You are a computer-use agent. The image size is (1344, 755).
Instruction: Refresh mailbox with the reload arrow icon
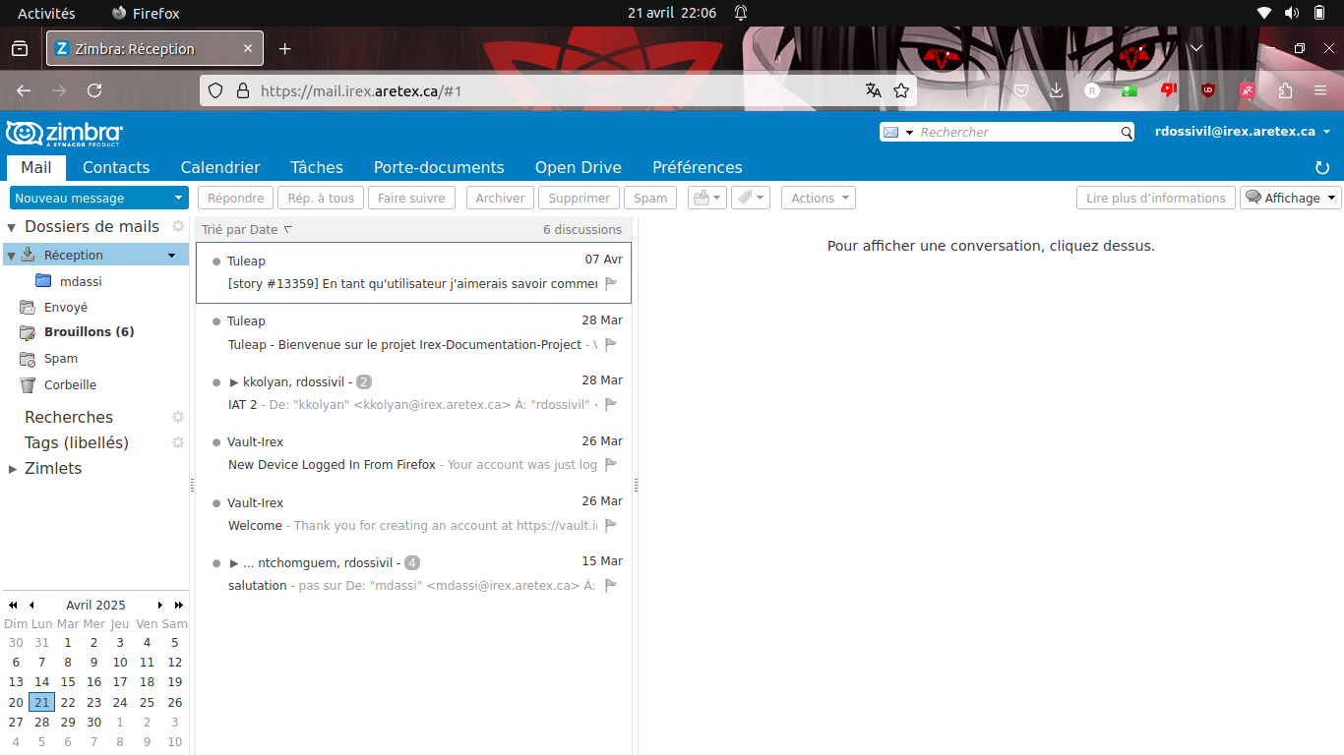coord(1322,168)
